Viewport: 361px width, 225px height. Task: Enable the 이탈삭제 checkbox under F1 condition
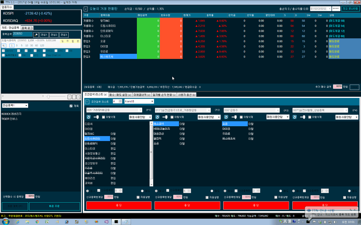(x=103, y=117)
